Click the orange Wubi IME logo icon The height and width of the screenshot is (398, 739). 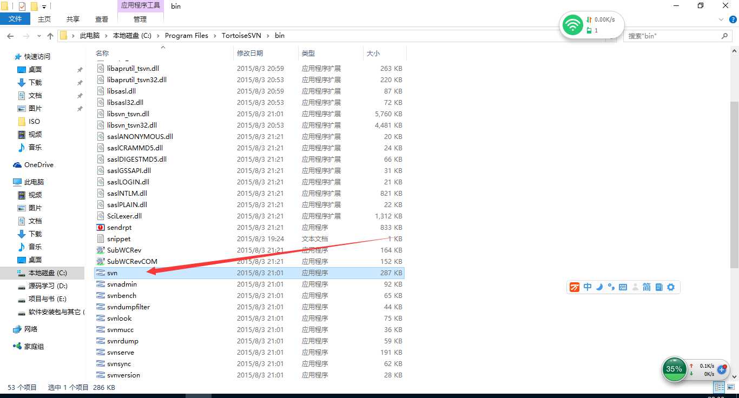click(575, 287)
